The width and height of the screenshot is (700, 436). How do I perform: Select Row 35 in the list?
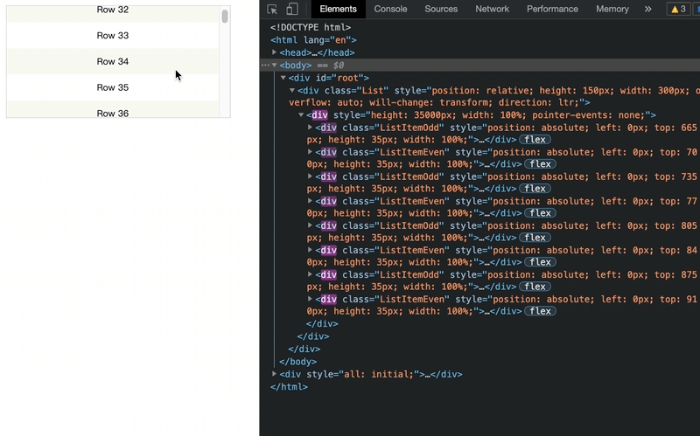pos(113,87)
